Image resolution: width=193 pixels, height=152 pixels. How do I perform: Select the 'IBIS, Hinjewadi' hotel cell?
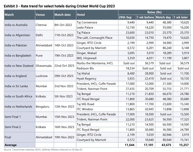coord(97,58)
